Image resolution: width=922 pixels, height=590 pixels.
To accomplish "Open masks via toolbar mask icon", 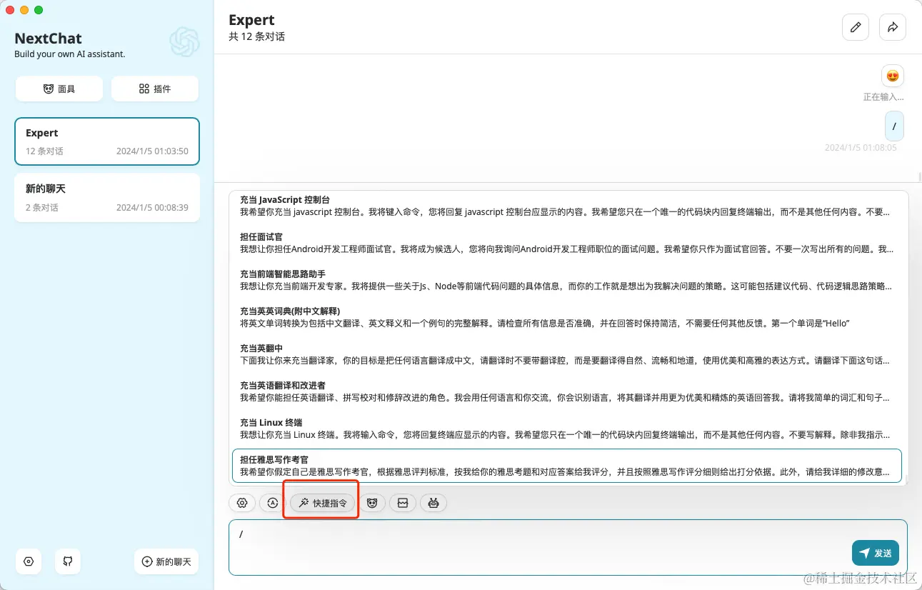I will click(x=372, y=503).
